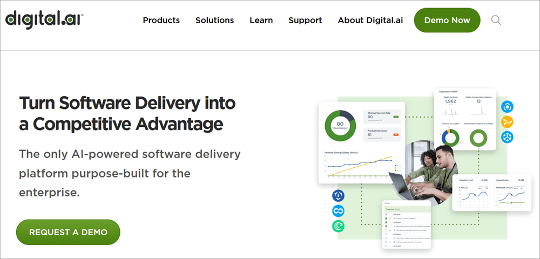Click the 80 Value Delivery donut chart
The width and height of the screenshot is (540, 259).
point(339,125)
